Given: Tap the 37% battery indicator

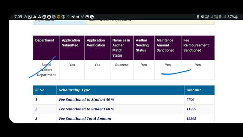Looking at the screenshot, I should (x=232, y=17).
